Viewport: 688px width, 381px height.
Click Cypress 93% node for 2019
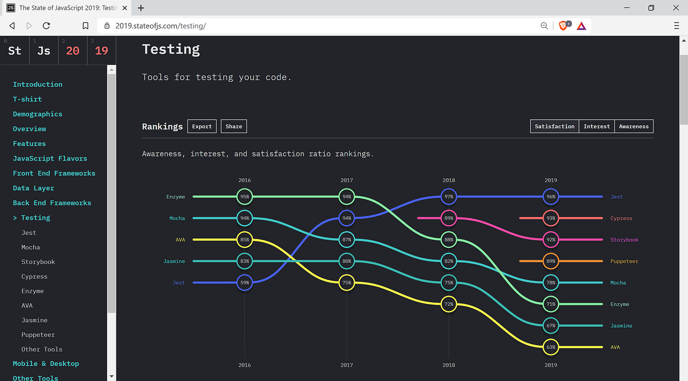pyautogui.click(x=551, y=218)
